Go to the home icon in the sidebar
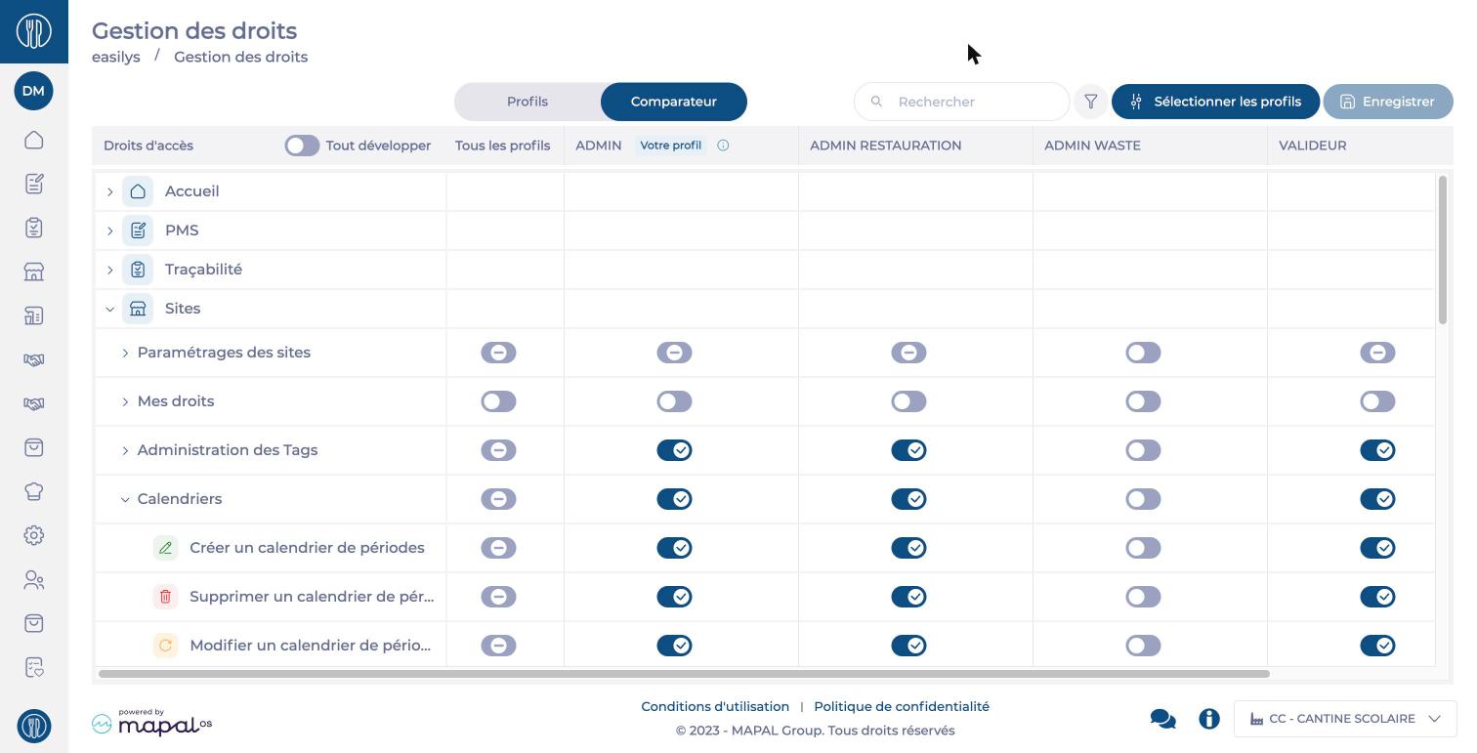The width and height of the screenshot is (1477, 753). coord(34,140)
